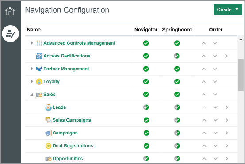Expand the Advanced Controls Management tree node

(32, 43)
